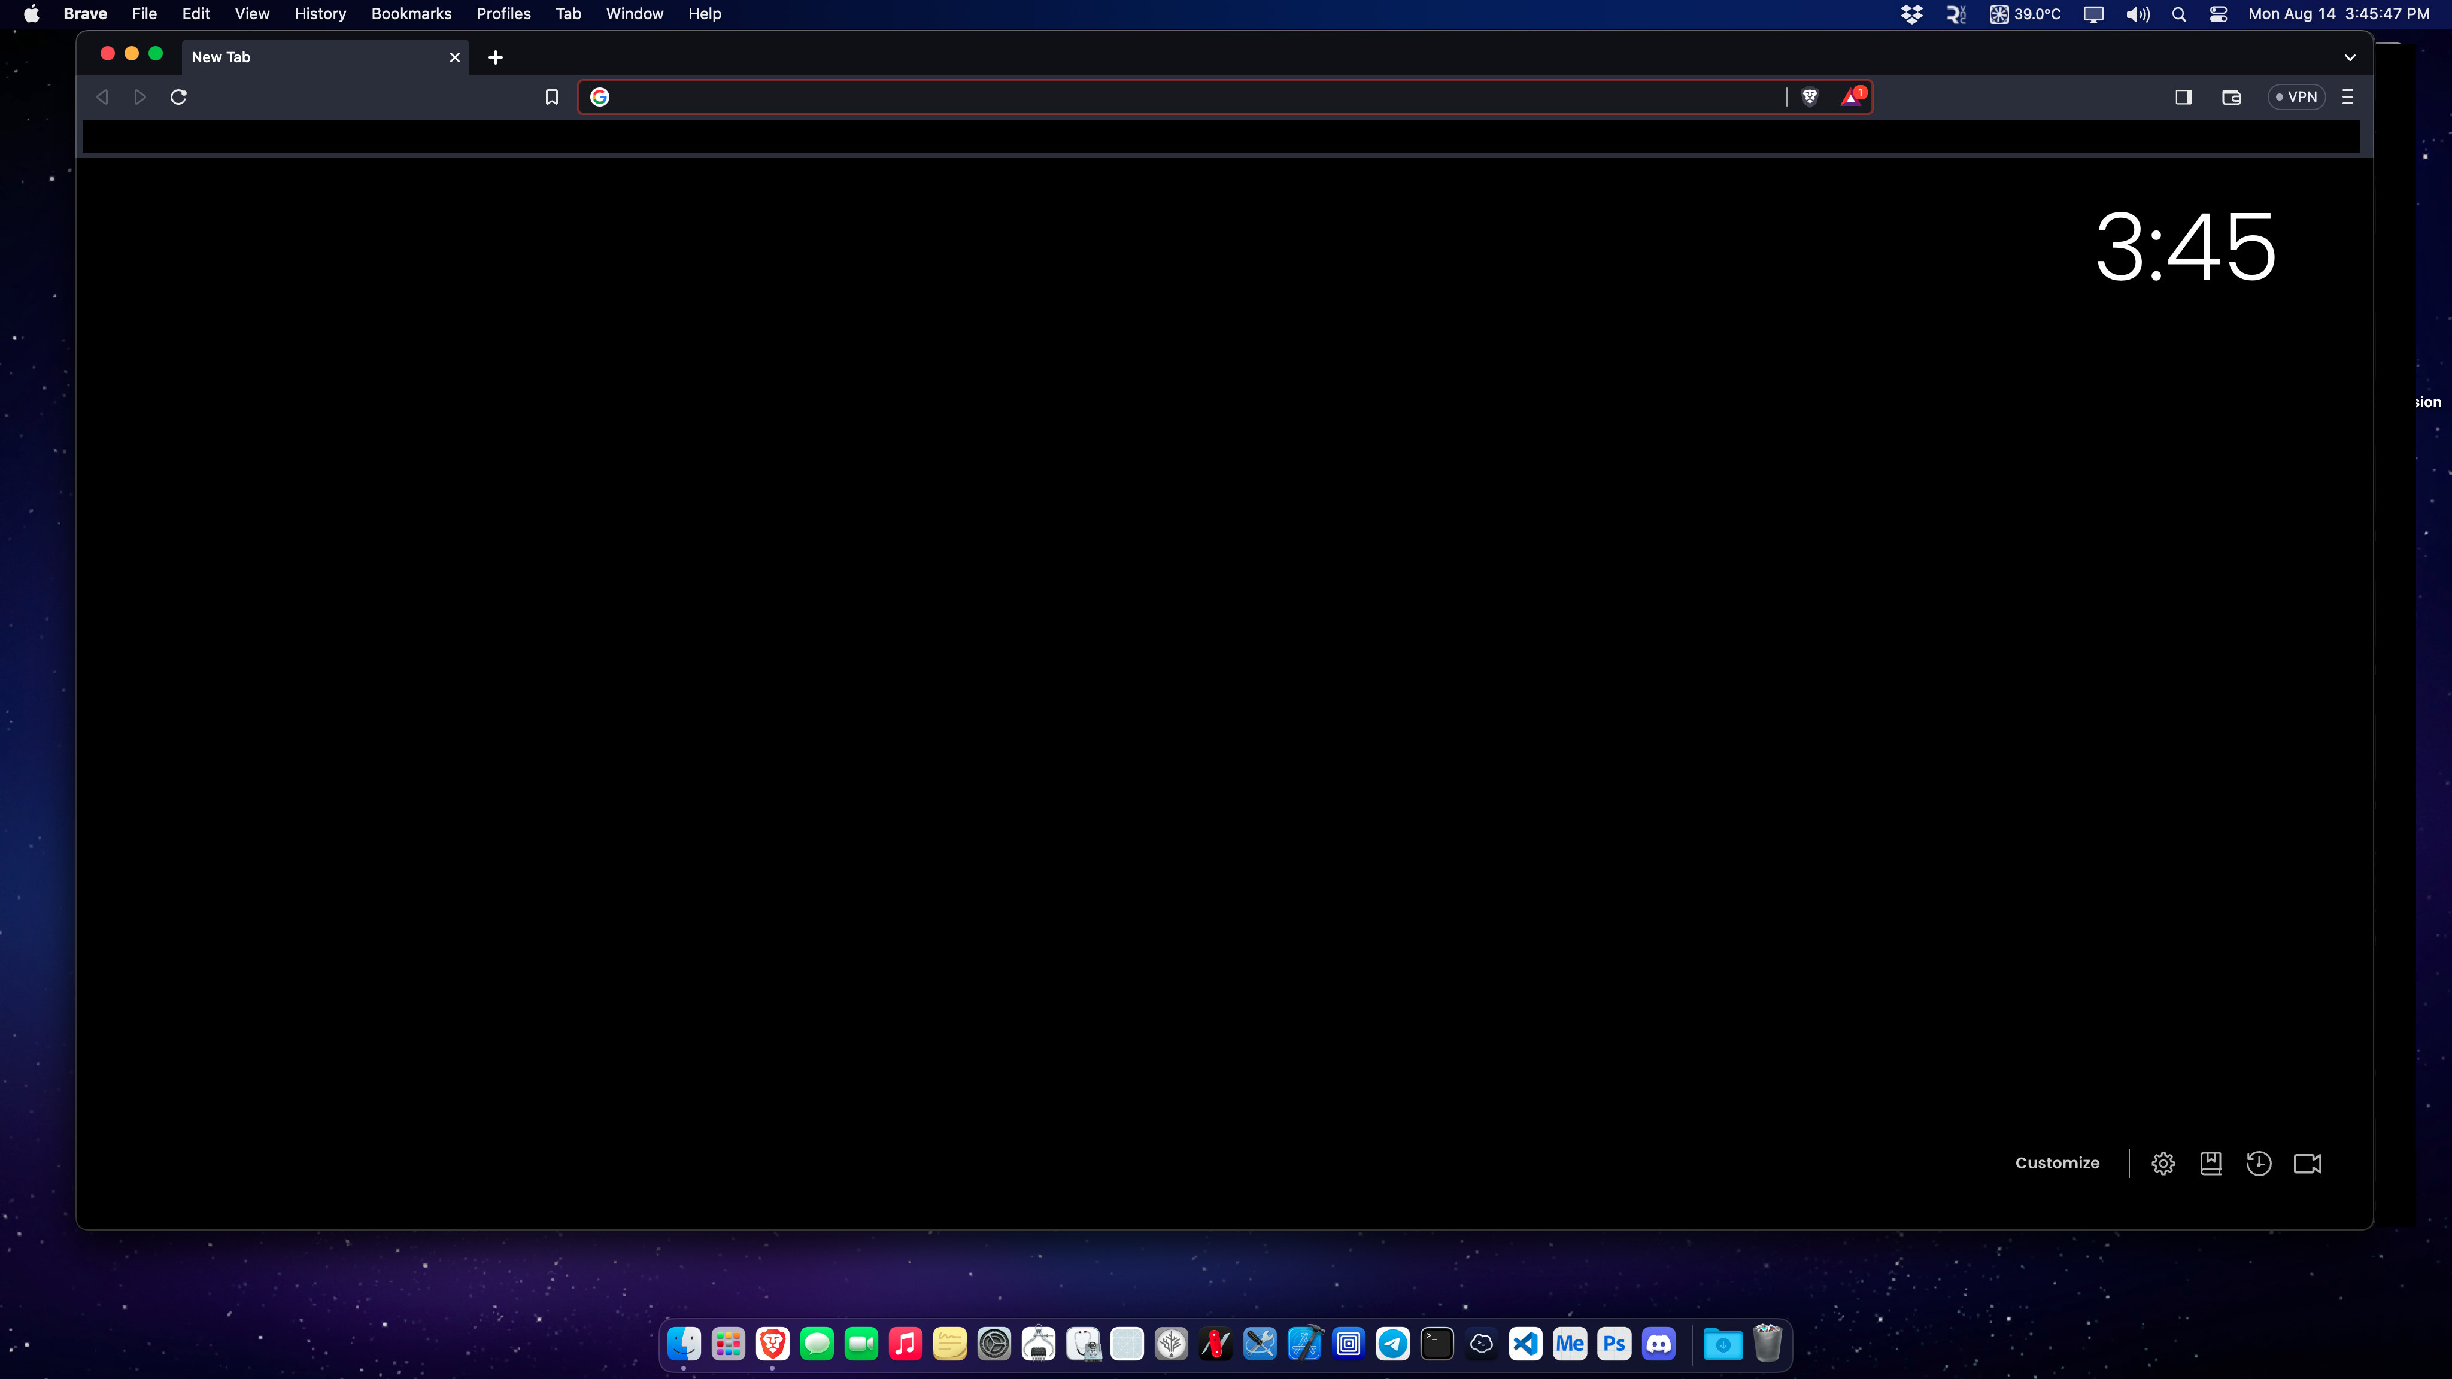Click the Brave Shields lion icon
This screenshot has height=1379, width=2452.
tap(1810, 96)
